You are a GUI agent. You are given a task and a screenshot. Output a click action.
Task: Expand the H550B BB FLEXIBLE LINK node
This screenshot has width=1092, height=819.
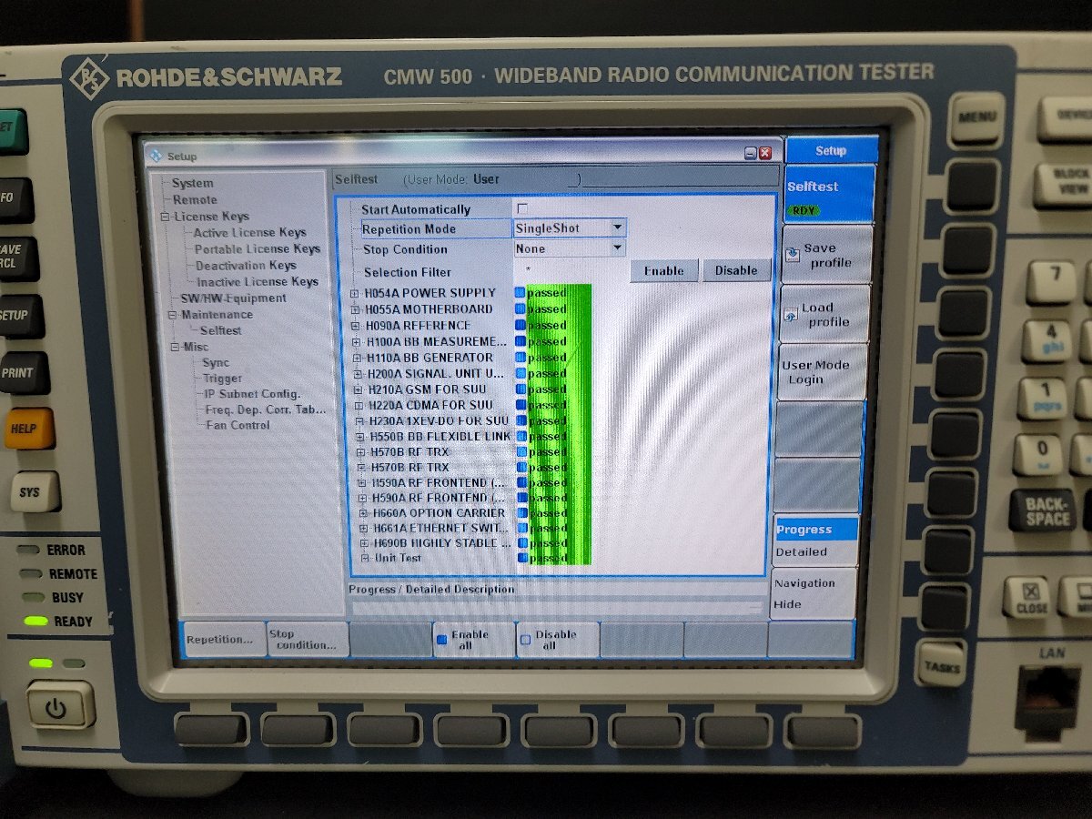(x=361, y=437)
